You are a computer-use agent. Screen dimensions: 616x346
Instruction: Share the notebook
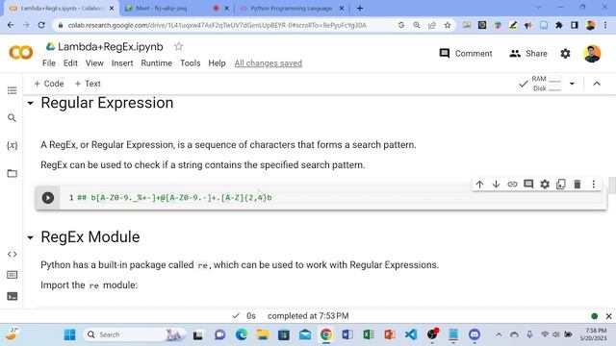528,54
